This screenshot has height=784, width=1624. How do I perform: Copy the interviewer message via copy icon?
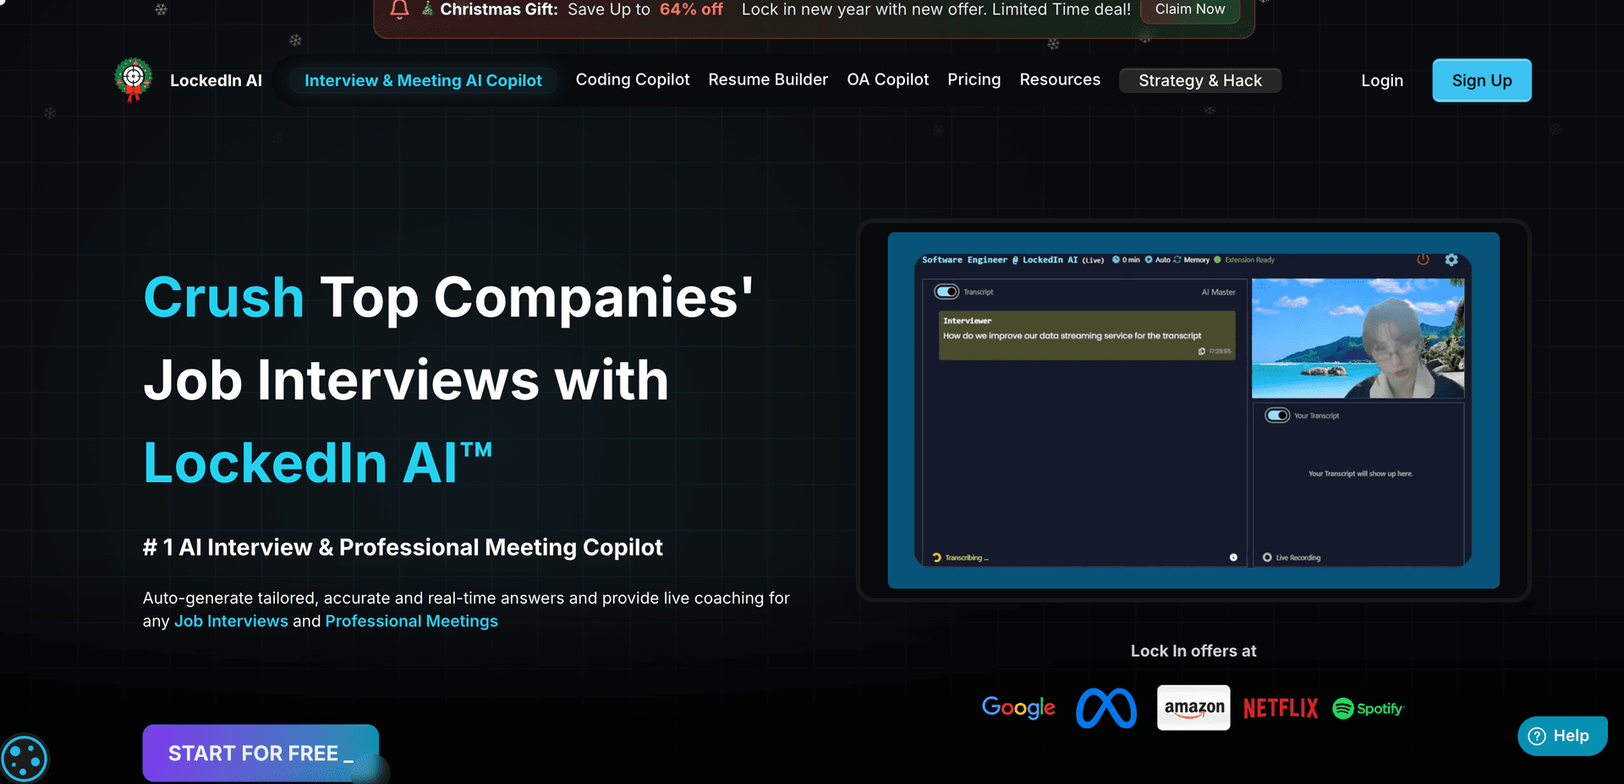pyautogui.click(x=1202, y=351)
